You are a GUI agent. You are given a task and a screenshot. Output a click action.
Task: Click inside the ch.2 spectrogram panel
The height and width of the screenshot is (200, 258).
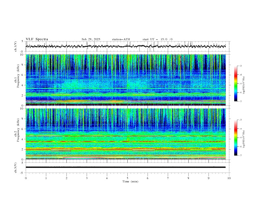126,134
